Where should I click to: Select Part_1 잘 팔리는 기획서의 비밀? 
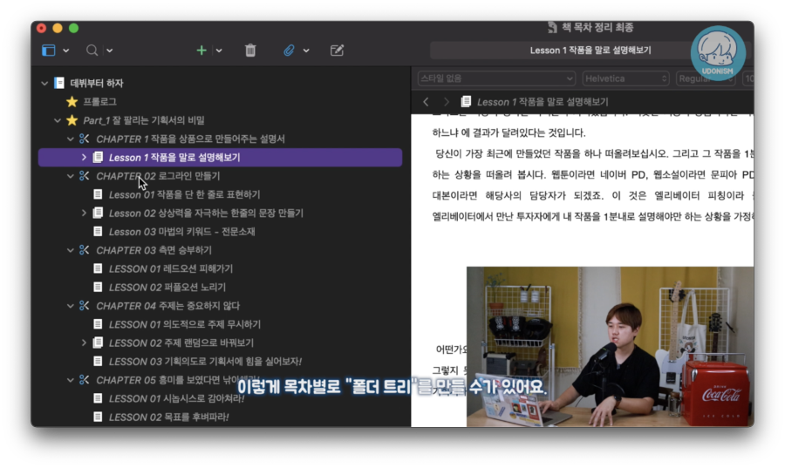[x=144, y=120]
